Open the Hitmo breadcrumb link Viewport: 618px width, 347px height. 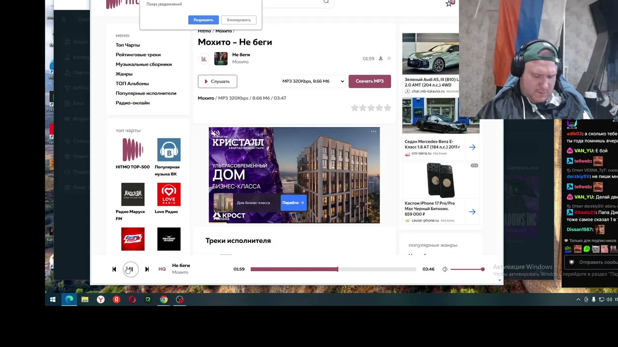pos(204,31)
